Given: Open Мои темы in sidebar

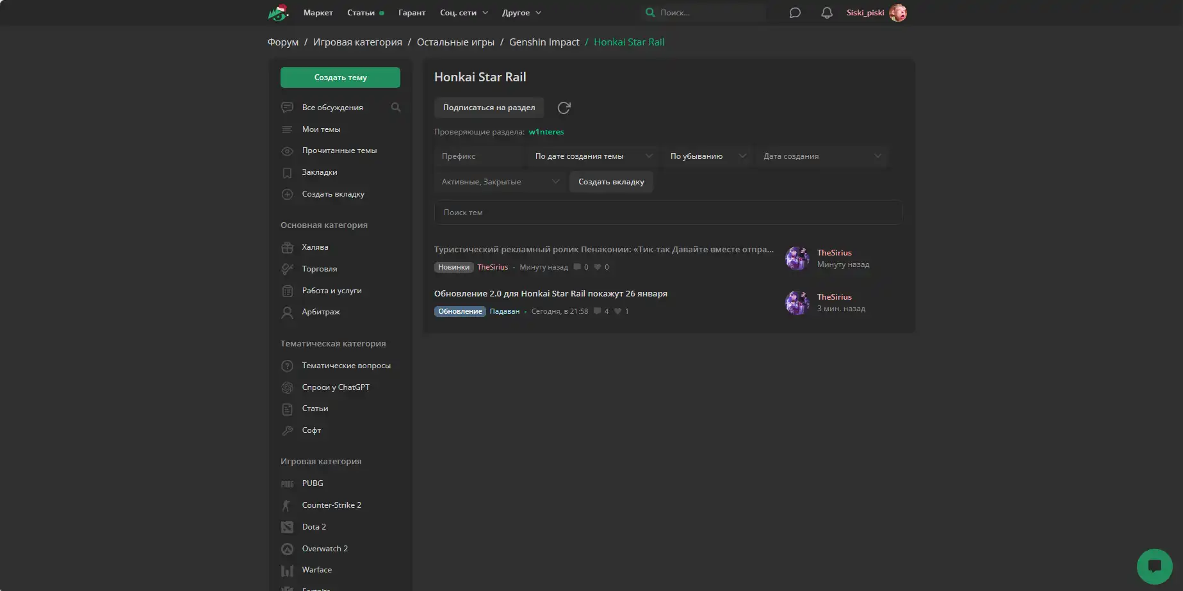Looking at the screenshot, I should [x=321, y=129].
